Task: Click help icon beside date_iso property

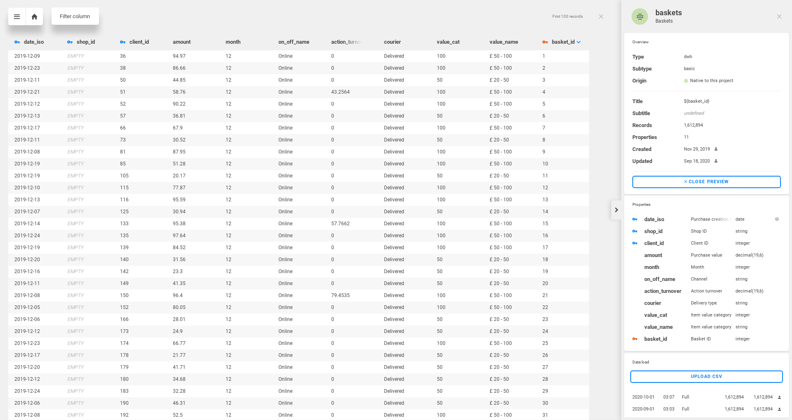Action: [x=777, y=219]
